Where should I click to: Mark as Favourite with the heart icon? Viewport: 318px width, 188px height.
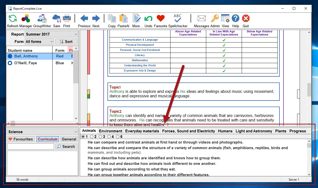160,19
